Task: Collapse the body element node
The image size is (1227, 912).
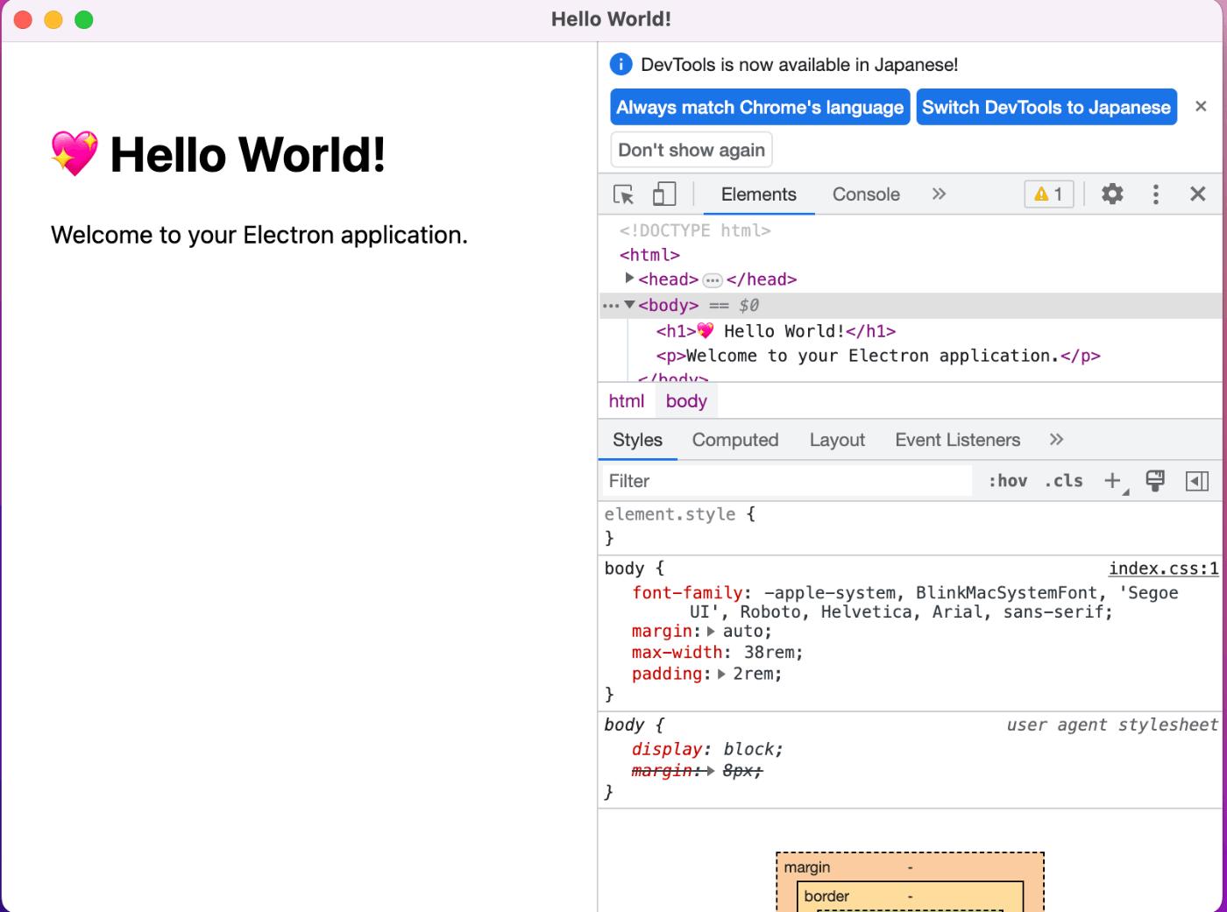Action: click(629, 305)
